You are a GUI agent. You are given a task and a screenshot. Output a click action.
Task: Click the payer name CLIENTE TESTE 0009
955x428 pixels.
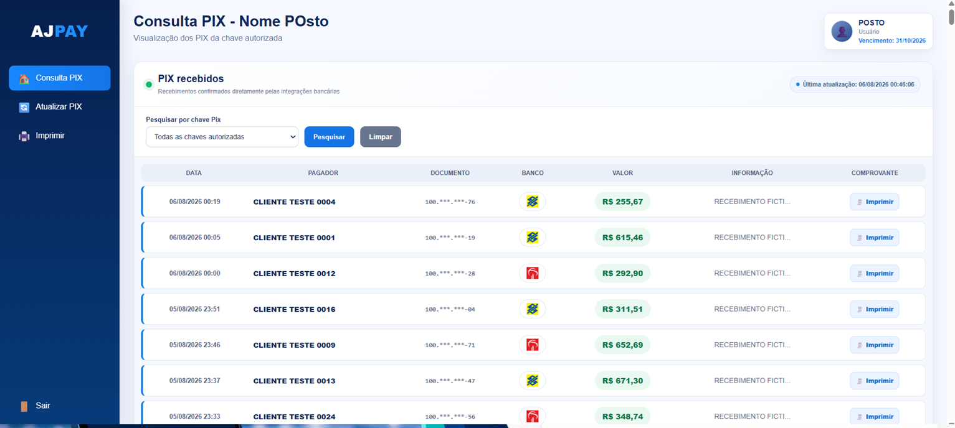[x=294, y=345]
